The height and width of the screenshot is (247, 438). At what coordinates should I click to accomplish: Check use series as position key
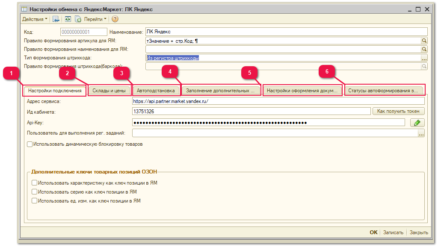tap(34, 192)
